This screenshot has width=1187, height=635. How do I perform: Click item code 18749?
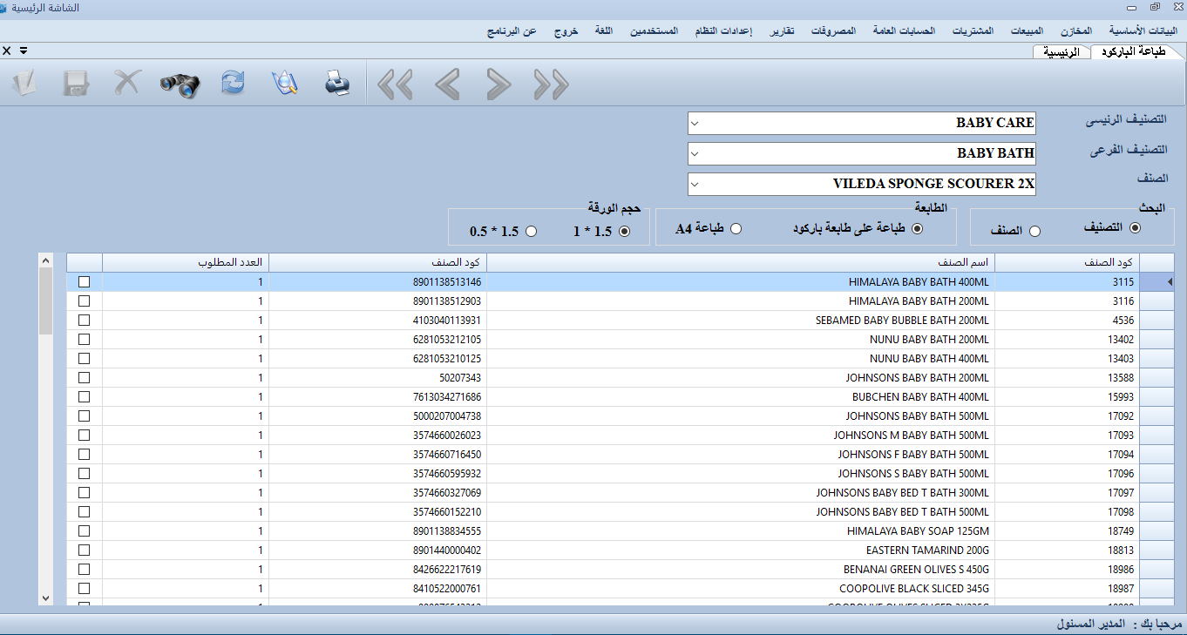point(1068,530)
